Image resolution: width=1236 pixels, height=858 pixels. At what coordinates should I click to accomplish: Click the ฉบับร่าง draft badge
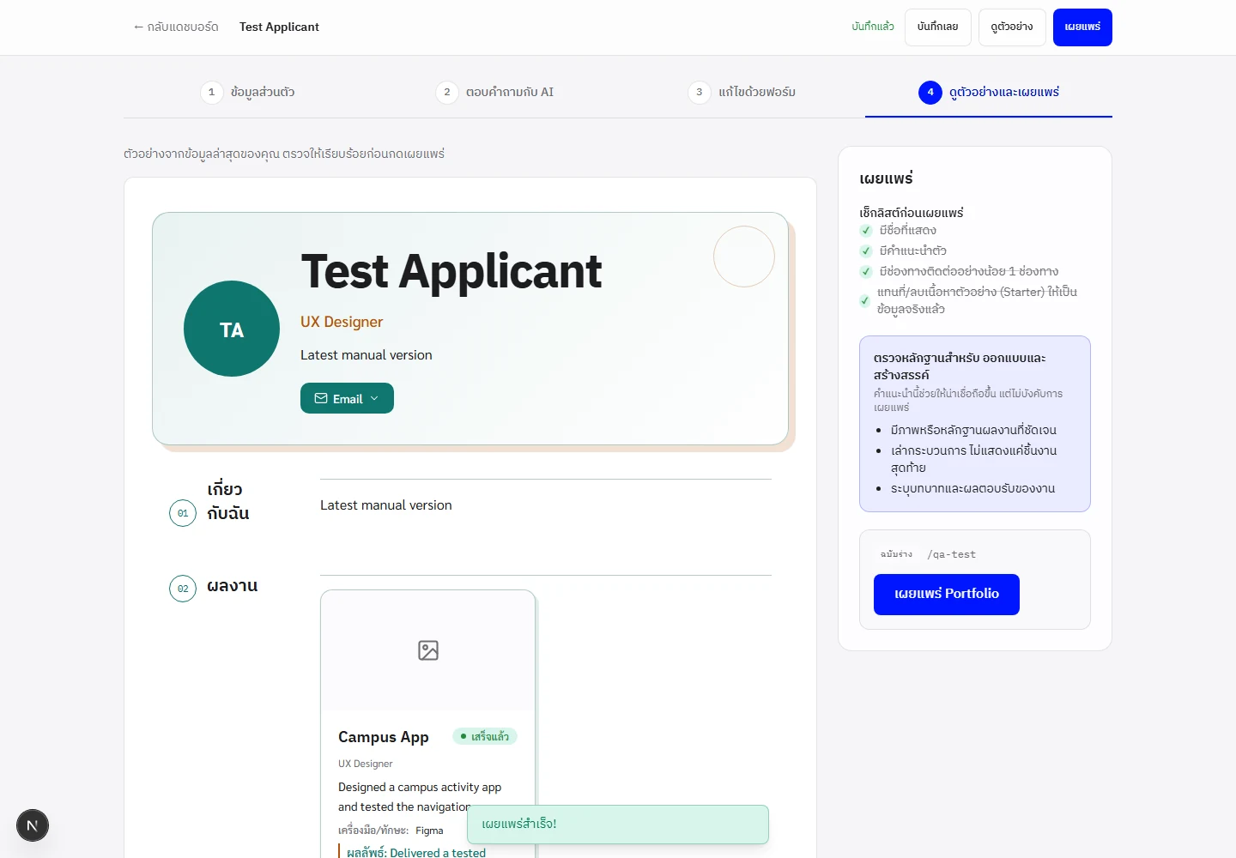(x=896, y=554)
